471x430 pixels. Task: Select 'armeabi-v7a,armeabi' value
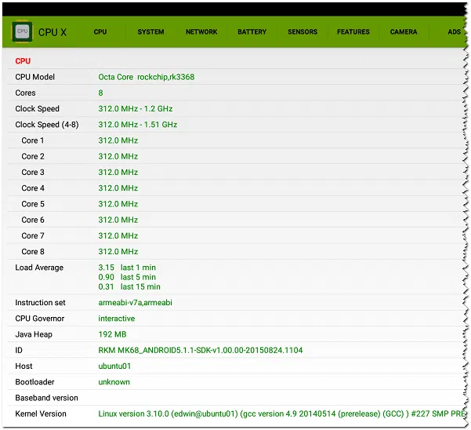[135, 303]
